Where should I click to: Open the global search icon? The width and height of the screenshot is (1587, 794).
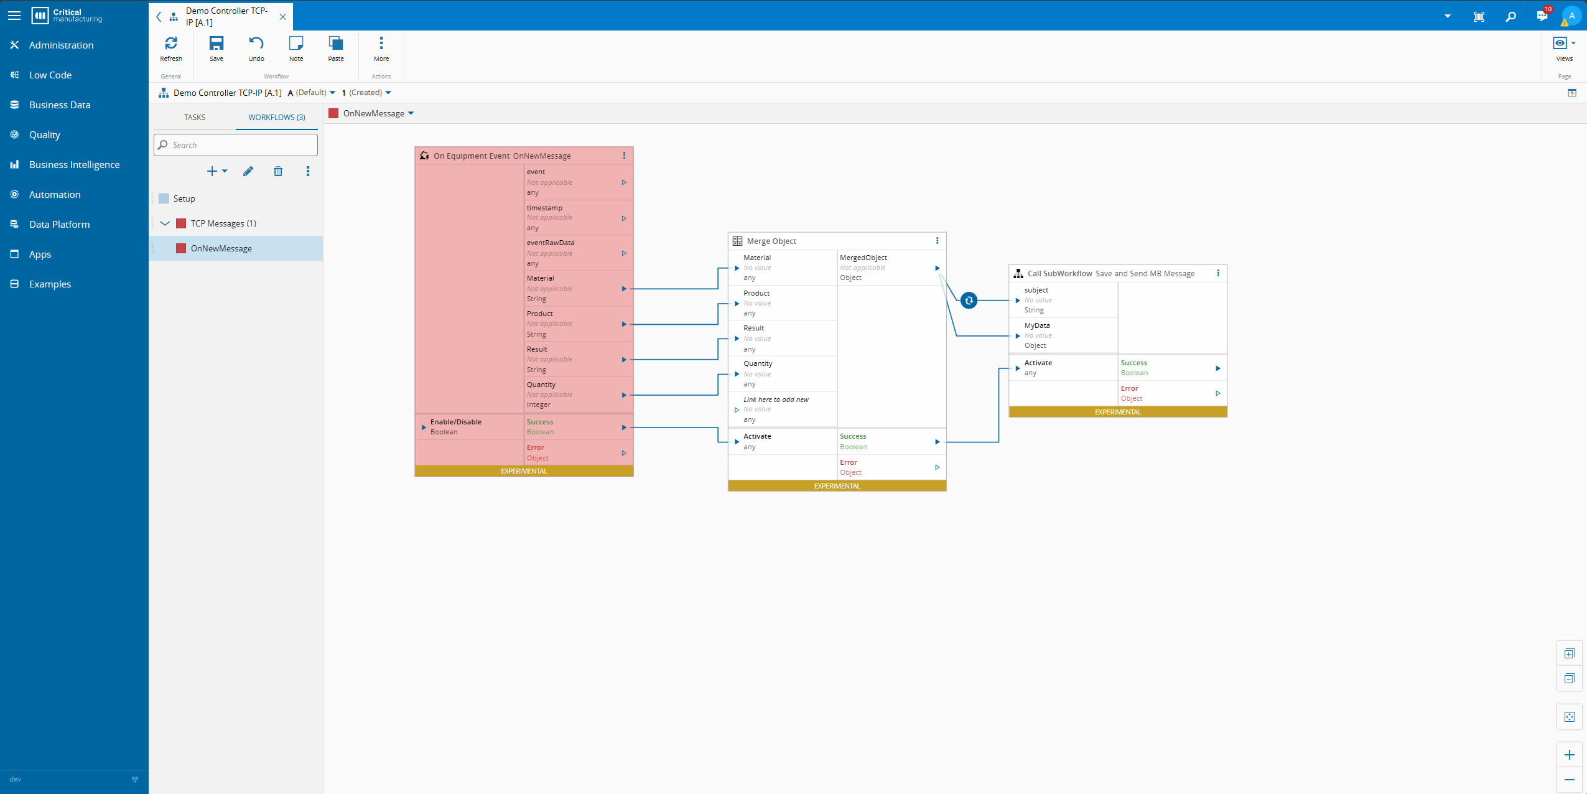point(1510,16)
